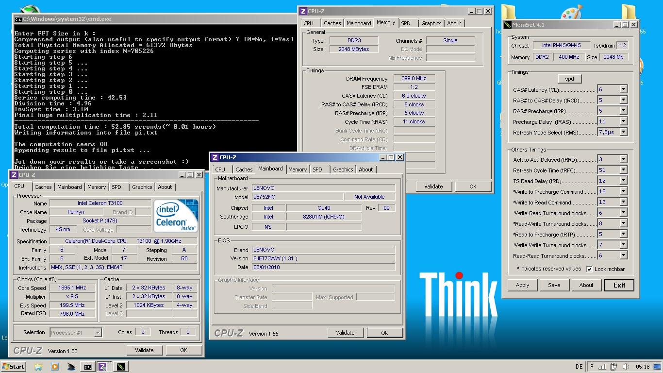Select the CPU tab in CPU-Z Memory window

(309, 23)
